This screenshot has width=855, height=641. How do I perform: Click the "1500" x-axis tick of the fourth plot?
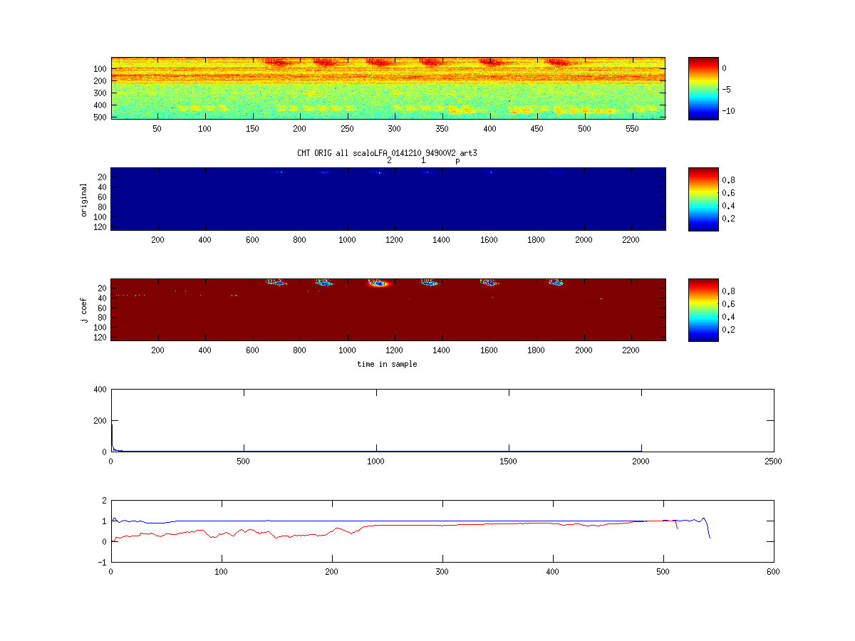(x=509, y=461)
